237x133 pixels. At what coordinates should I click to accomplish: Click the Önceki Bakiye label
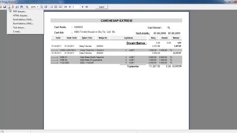click(x=136, y=43)
